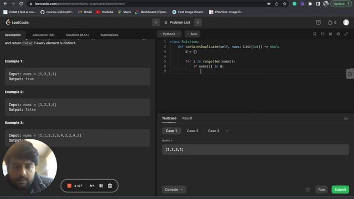This screenshot has width=354, height=199.
Task: Click Example 1 input '[1,2,3,1]' text
Action: 47,74
